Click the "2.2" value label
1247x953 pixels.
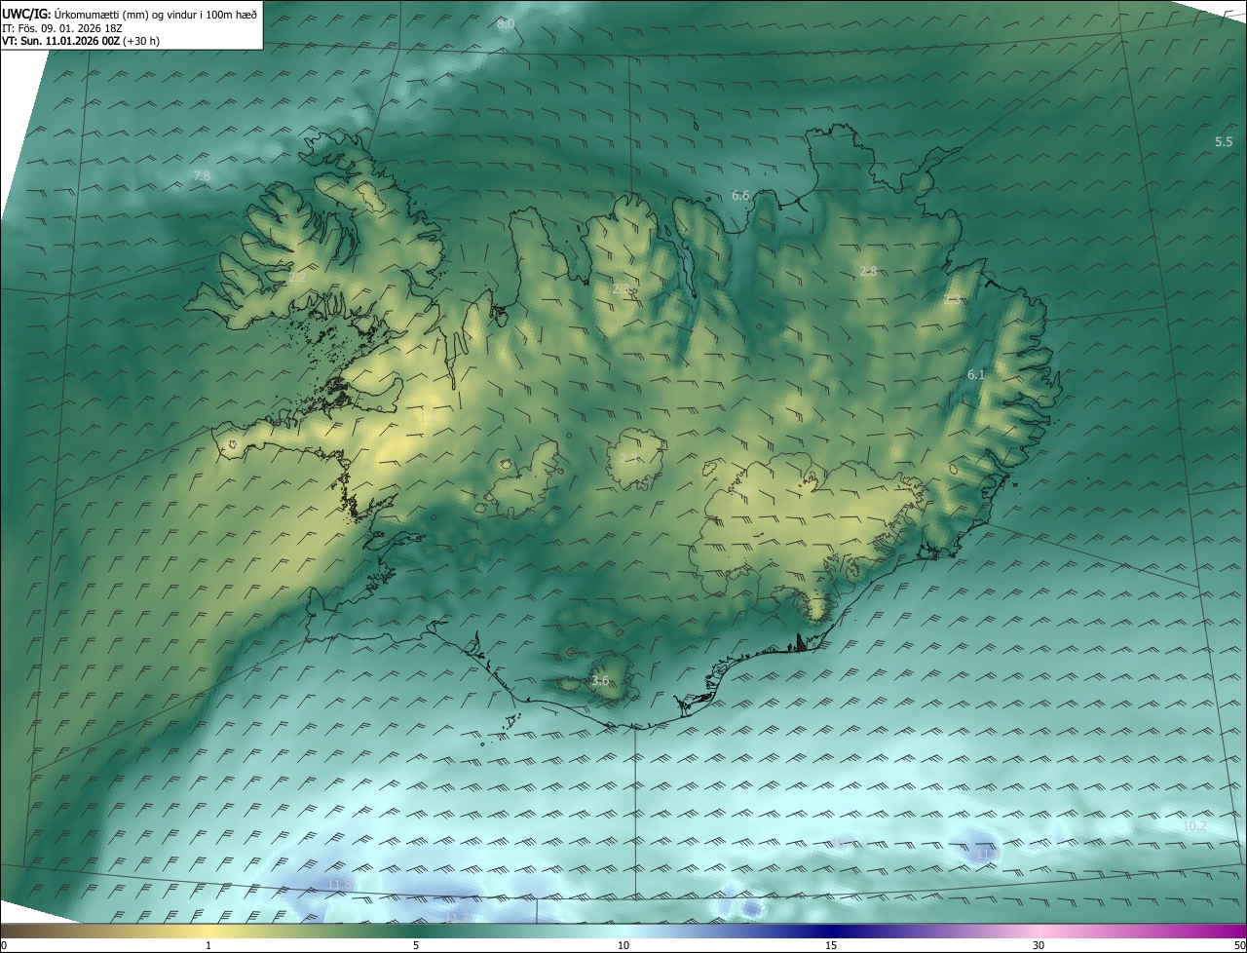coord(298,278)
